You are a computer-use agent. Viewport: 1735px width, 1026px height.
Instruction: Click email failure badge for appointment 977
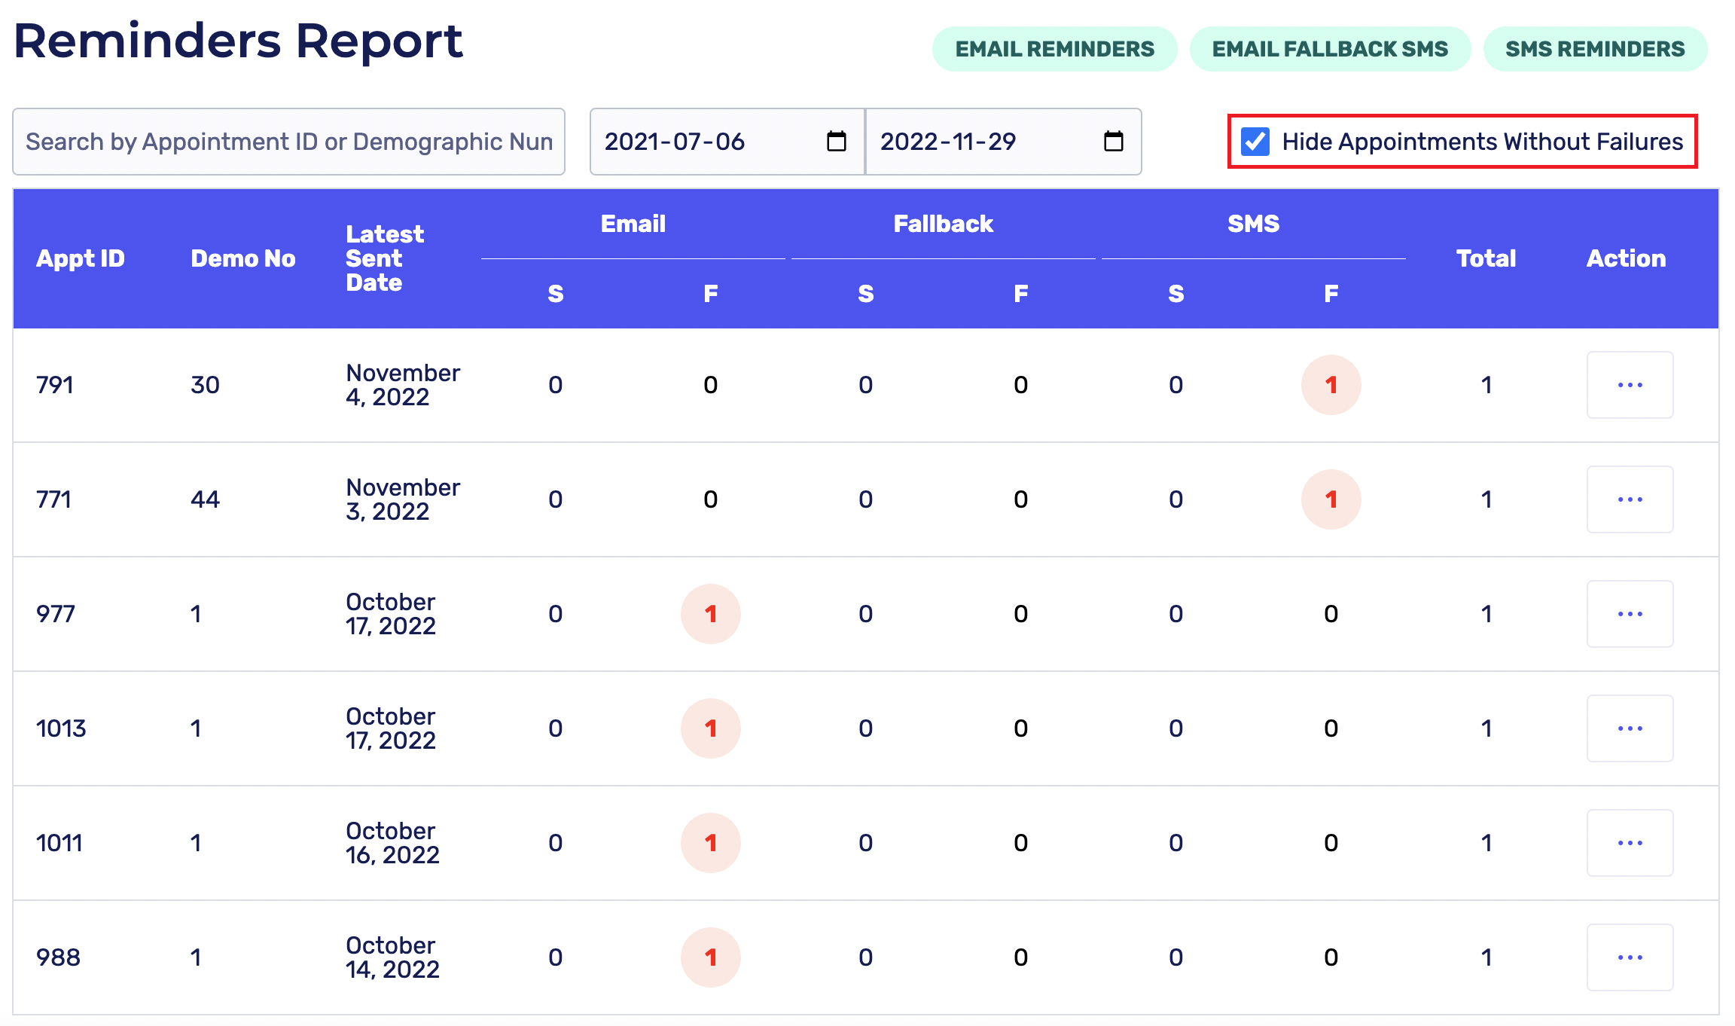tap(710, 614)
